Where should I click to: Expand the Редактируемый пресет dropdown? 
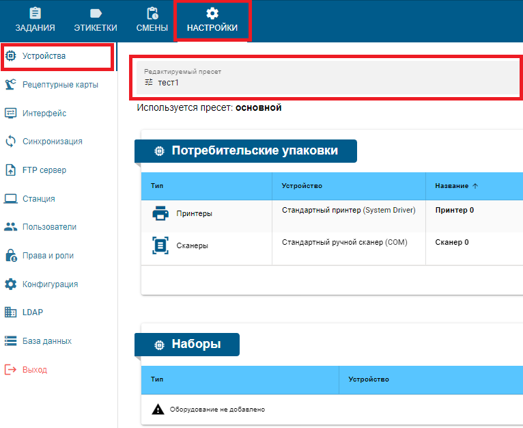(326, 77)
